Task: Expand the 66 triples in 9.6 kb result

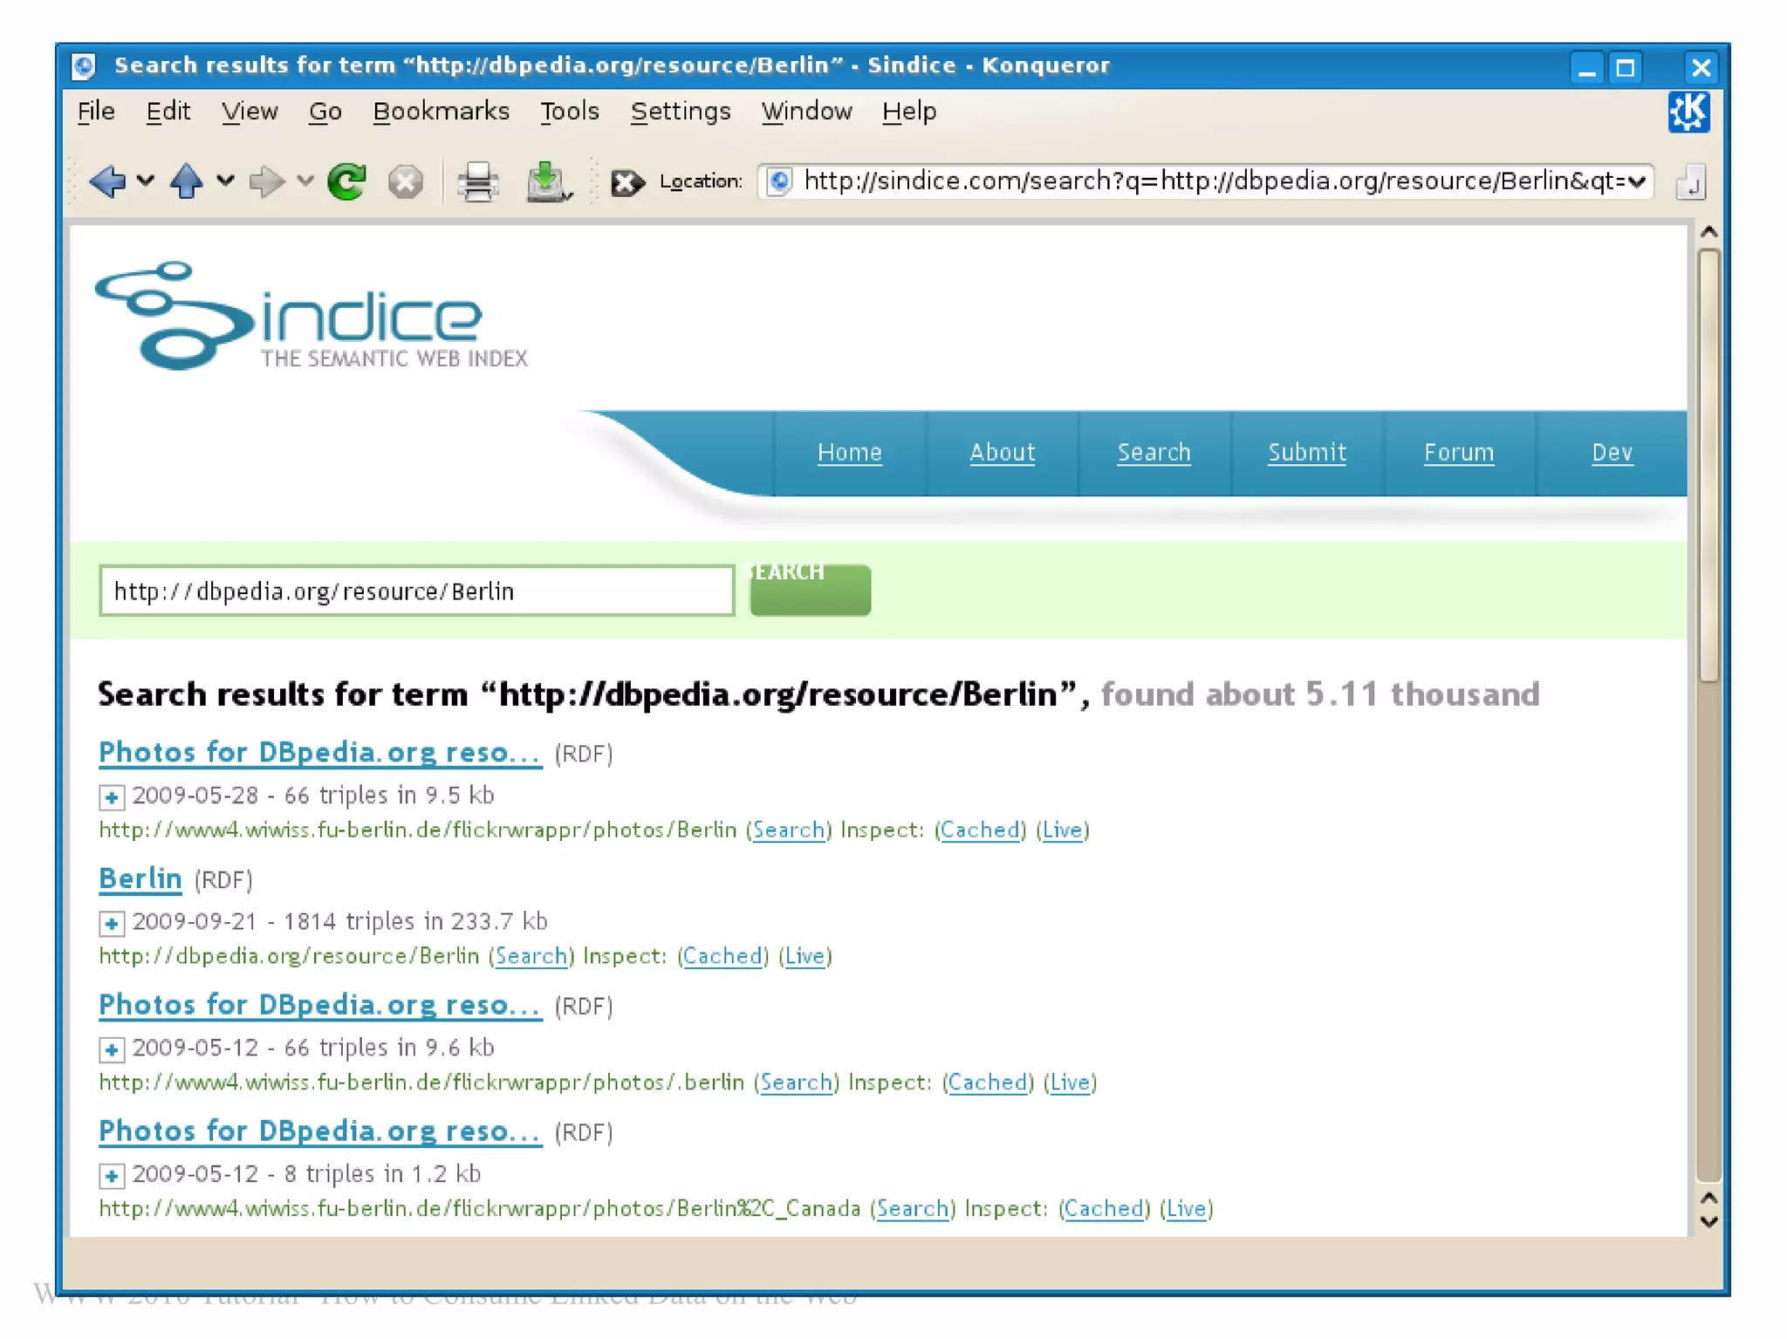Action: (111, 1049)
